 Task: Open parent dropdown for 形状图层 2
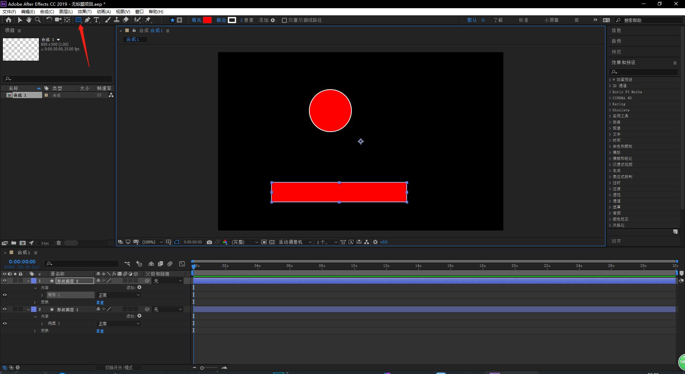click(168, 281)
